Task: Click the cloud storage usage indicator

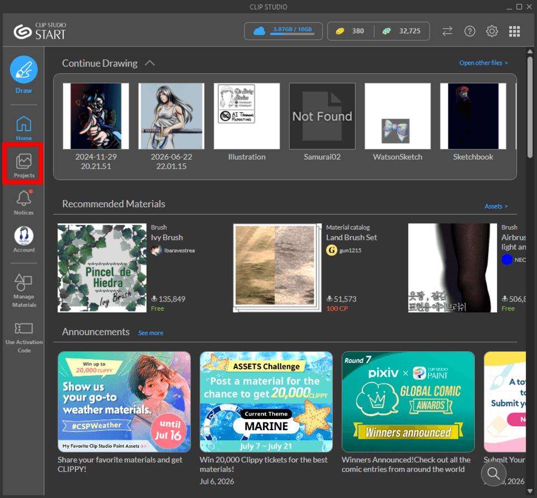Action: [283, 31]
